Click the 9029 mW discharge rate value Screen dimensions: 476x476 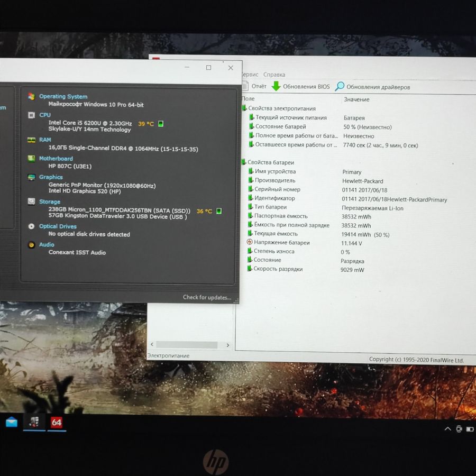352,270
